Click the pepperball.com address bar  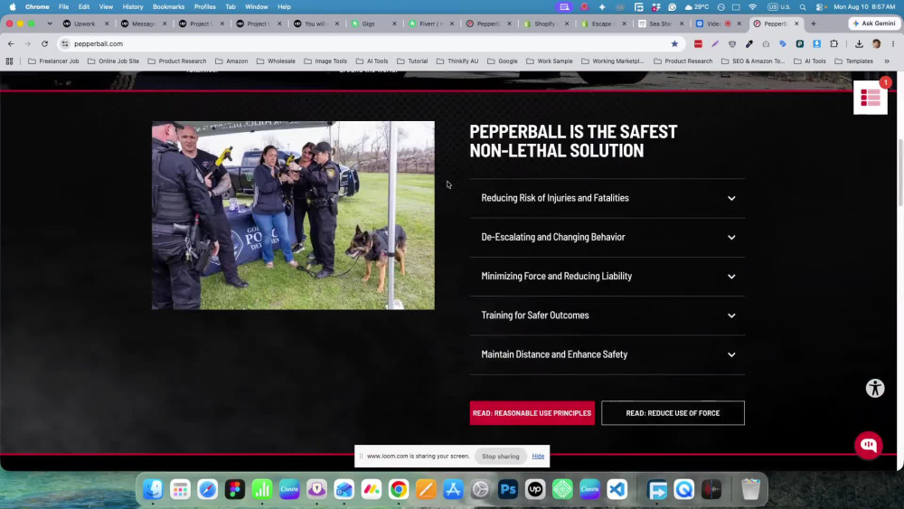click(369, 43)
